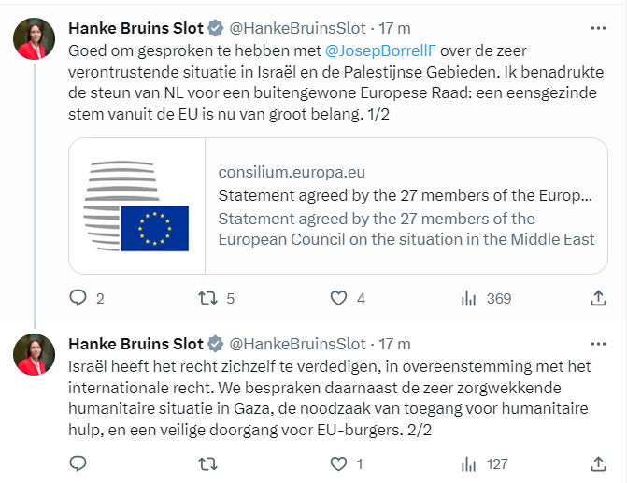
Task: Share the second tweet about Gaza
Action: pyautogui.click(x=599, y=463)
